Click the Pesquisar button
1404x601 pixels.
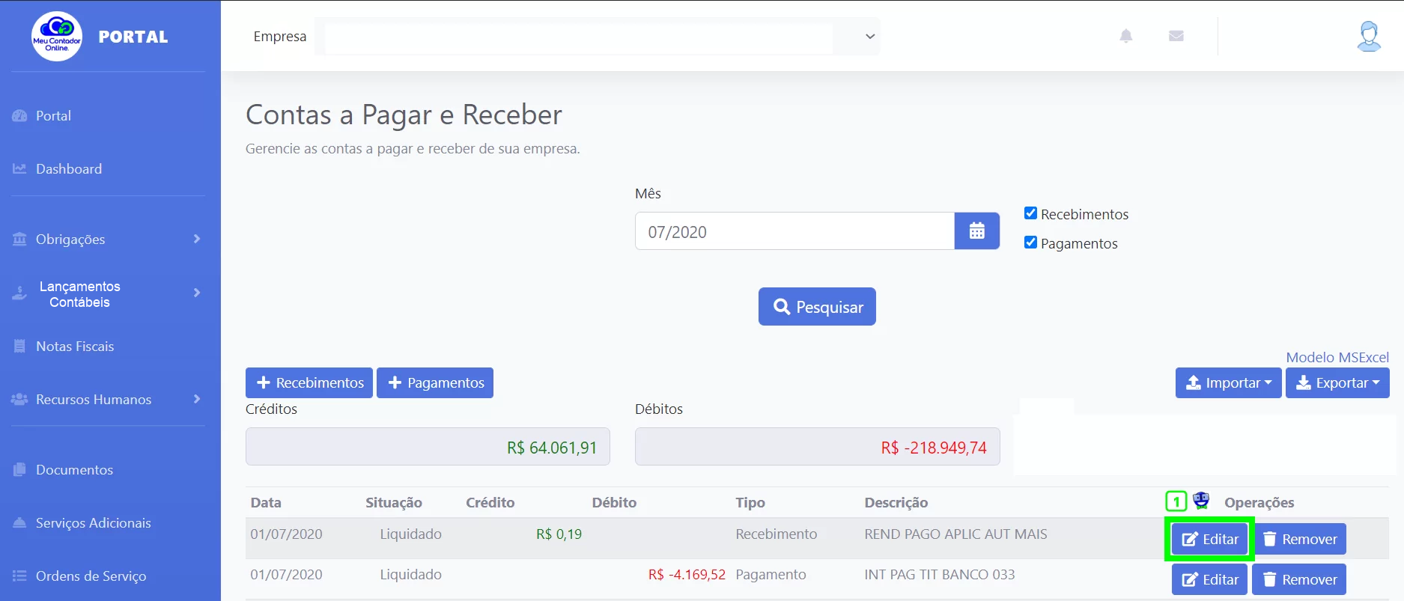(x=817, y=307)
